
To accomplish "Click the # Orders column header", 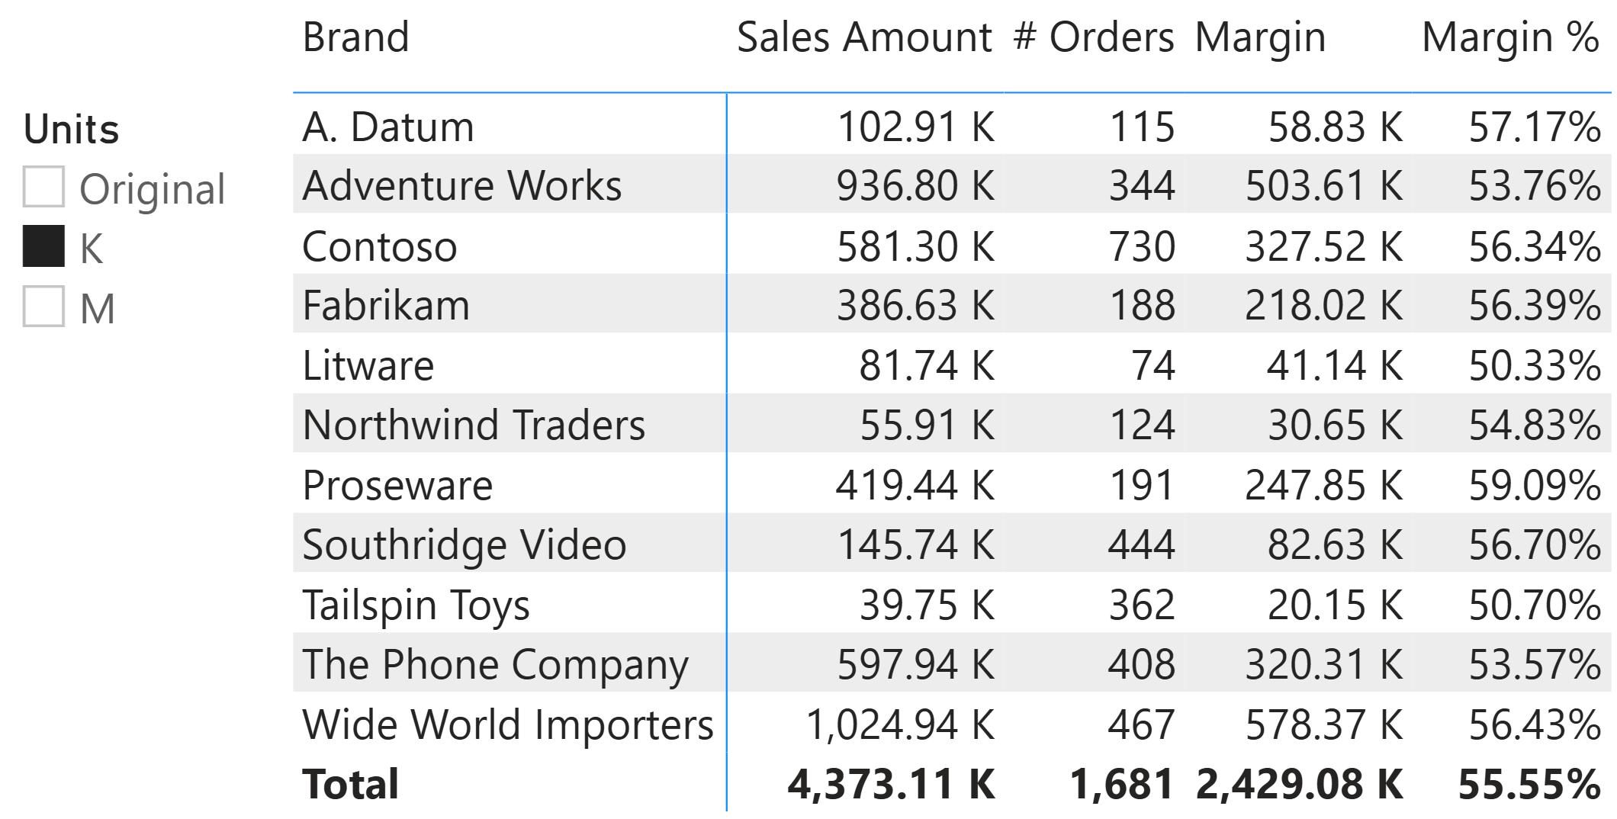I will (1093, 37).
